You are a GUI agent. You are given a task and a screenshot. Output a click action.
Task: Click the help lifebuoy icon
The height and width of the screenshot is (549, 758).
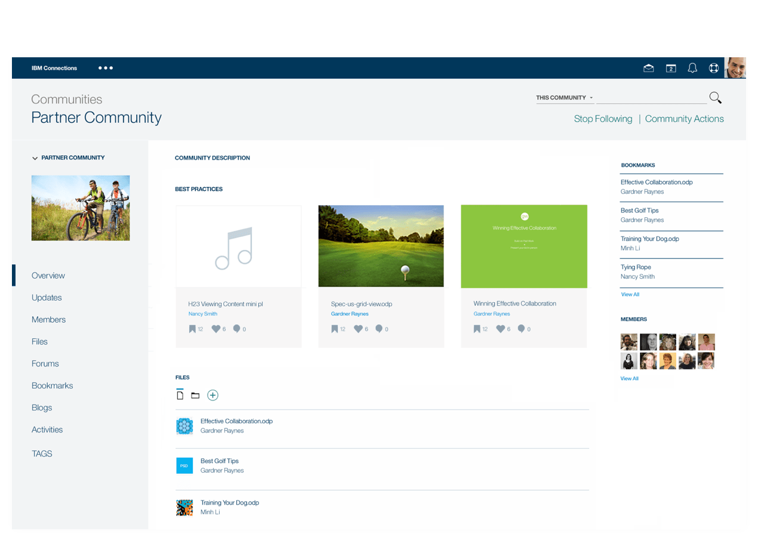(x=714, y=68)
